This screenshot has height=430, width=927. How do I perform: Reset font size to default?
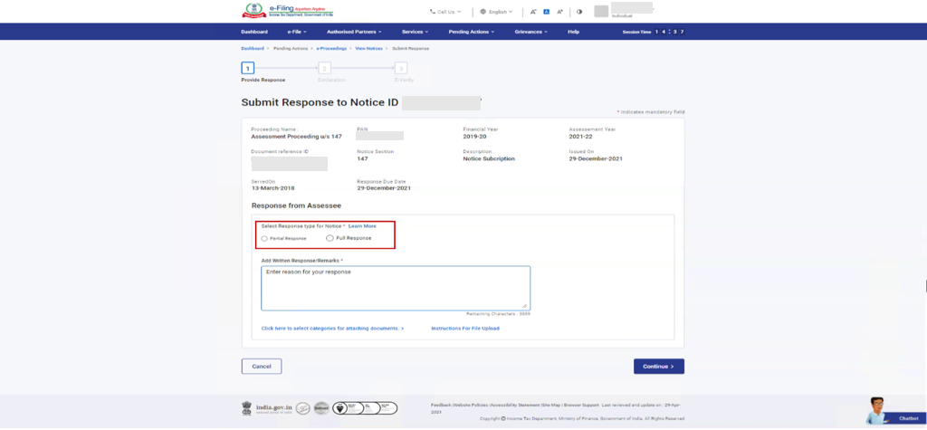pos(547,12)
